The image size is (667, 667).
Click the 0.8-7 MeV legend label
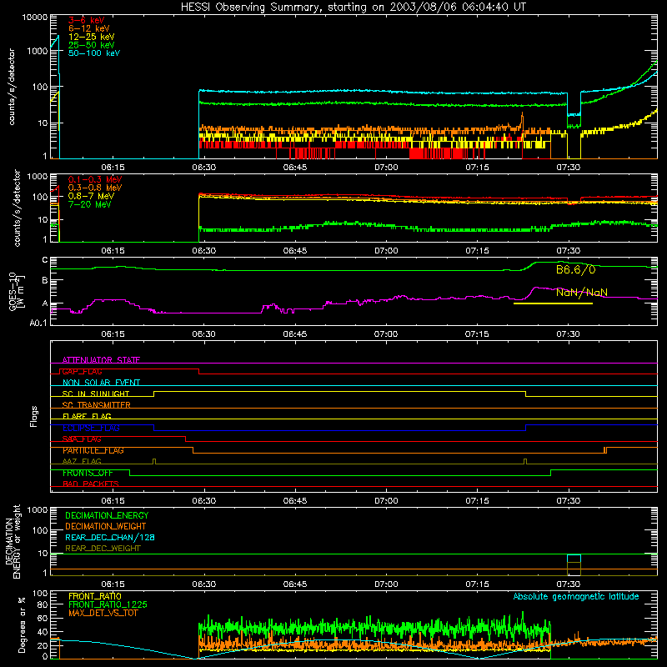[91, 196]
